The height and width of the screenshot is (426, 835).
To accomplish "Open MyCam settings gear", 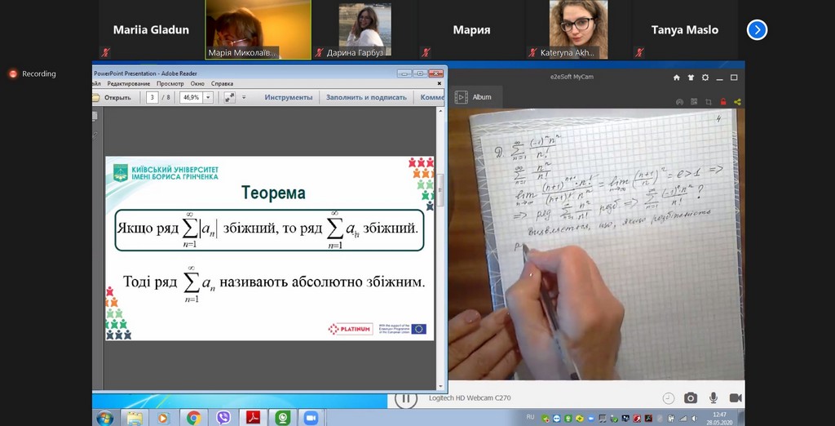I will (x=705, y=78).
